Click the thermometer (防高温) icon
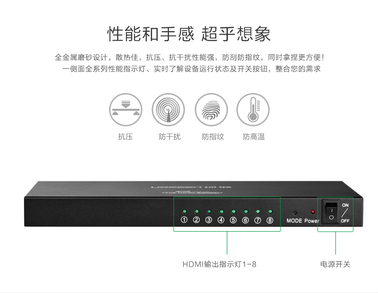The width and height of the screenshot is (378, 293). pyautogui.click(x=253, y=110)
